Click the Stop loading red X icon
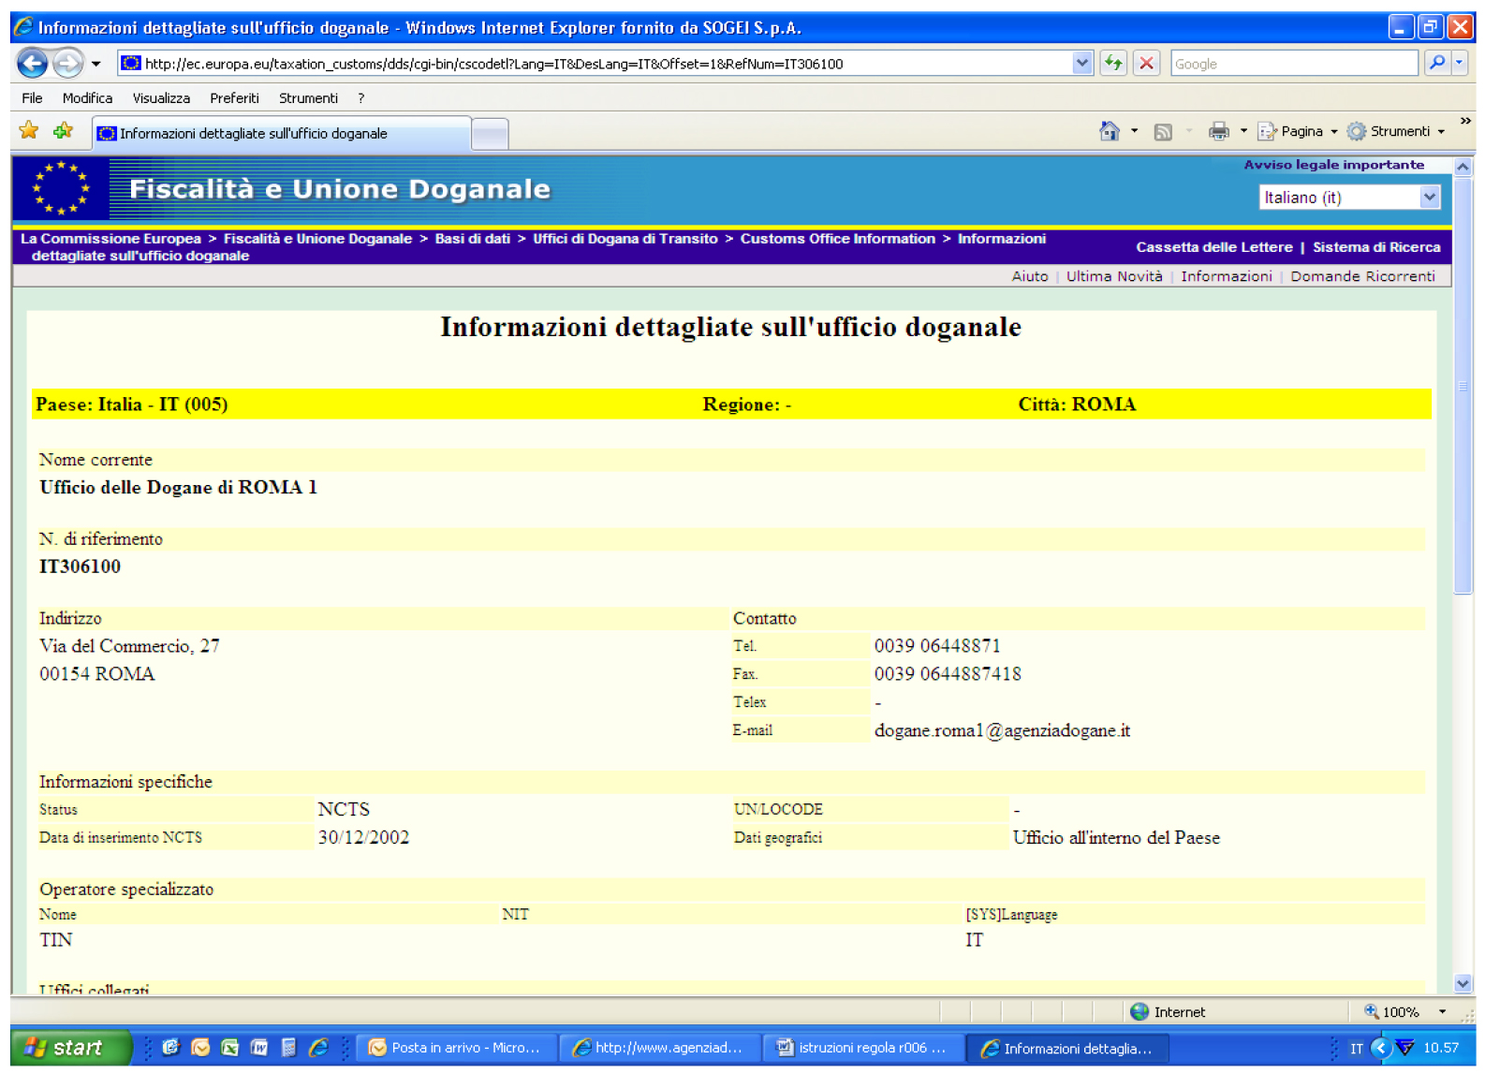The image size is (1485, 1074). [1146, 64]
